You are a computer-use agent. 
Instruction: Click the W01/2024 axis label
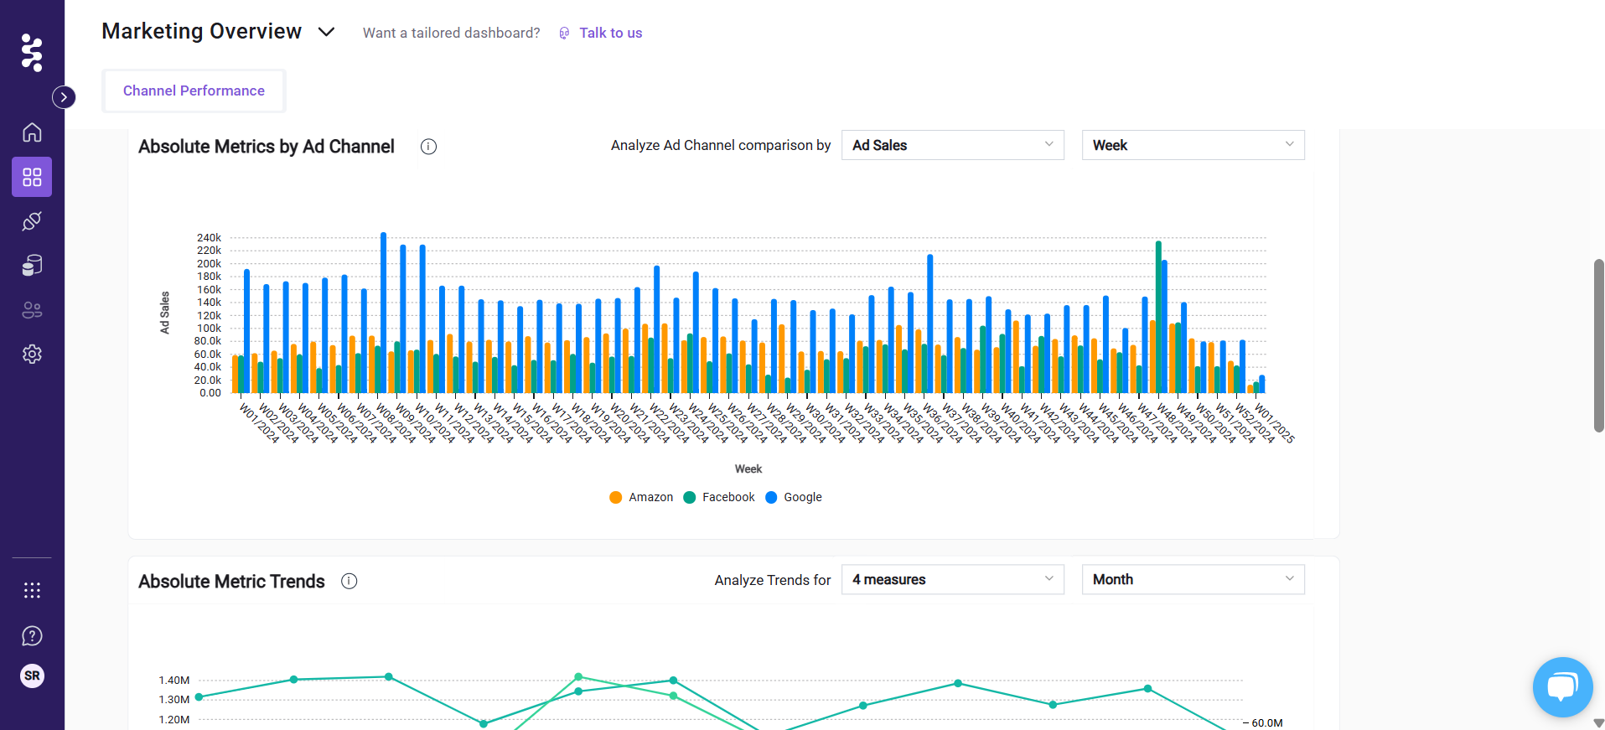pyautogui.click(x=259, y=423)
